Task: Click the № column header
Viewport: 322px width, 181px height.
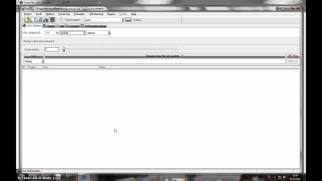Action: pyautogui.click(x=25, y=67)
